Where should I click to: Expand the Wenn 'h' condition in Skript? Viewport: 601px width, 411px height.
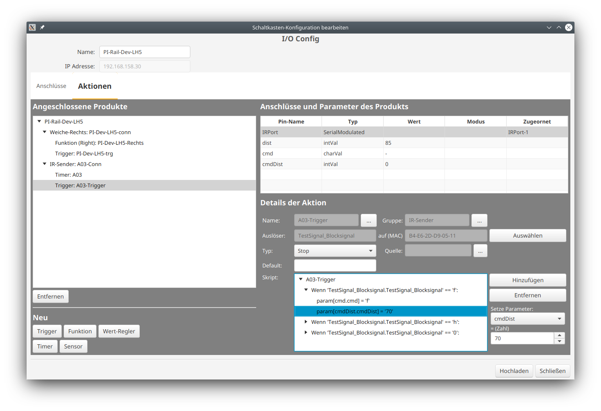pyautogui.click(x=306, y=322)
